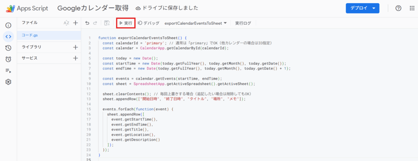Click the redo arrow in toolbar

(95, 24)
